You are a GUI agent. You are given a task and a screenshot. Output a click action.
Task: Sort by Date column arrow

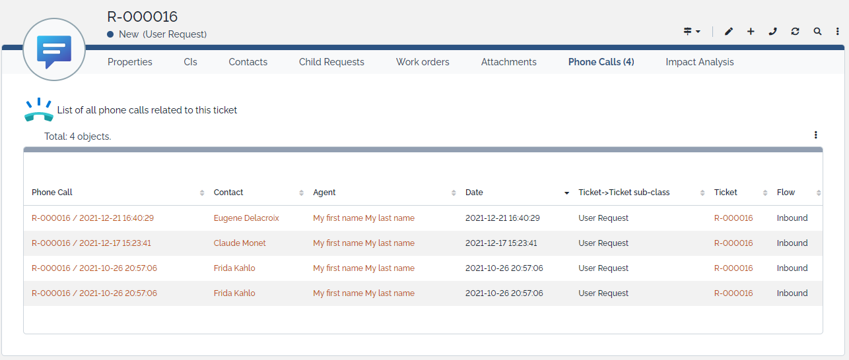click(x=566, y=193)
